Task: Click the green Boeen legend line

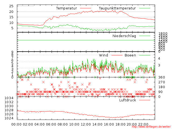Action: [x=145, y=55]
